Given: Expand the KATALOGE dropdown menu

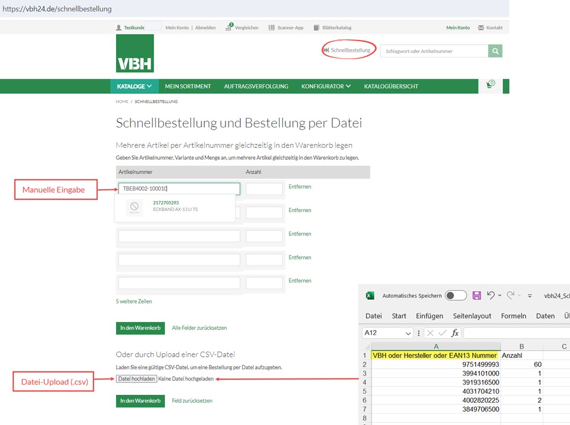Looking at the screenshot, I should click(134, 86).
